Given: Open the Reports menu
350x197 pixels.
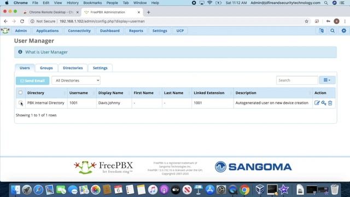Looking at the screenshot, I should coord(136,31).
